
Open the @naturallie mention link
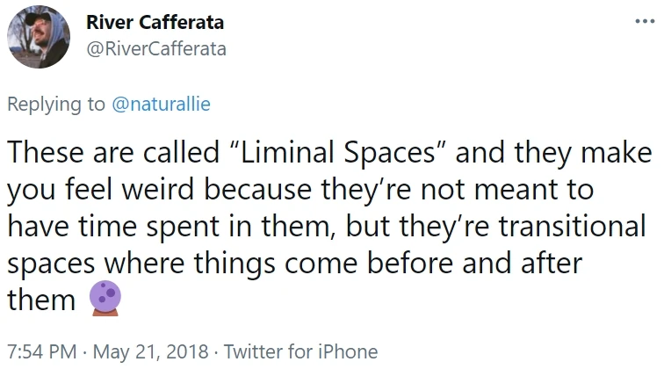161,105
